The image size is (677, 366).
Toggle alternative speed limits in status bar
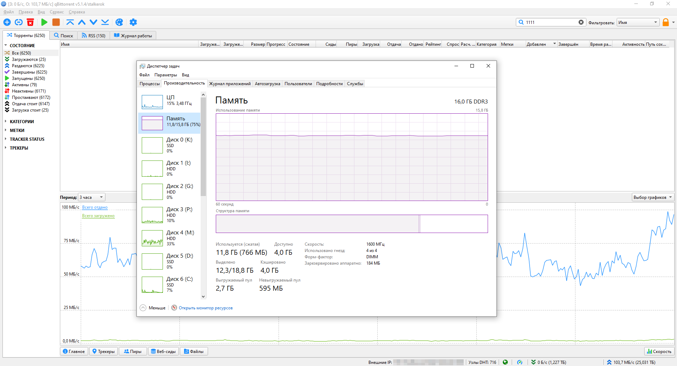point(519,362)
